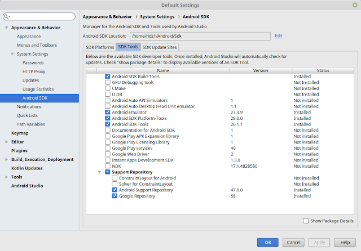The width and height of the screenshot is (361, 251).
Task: Focus the settings search field
Action: click(x=39, y=16)
